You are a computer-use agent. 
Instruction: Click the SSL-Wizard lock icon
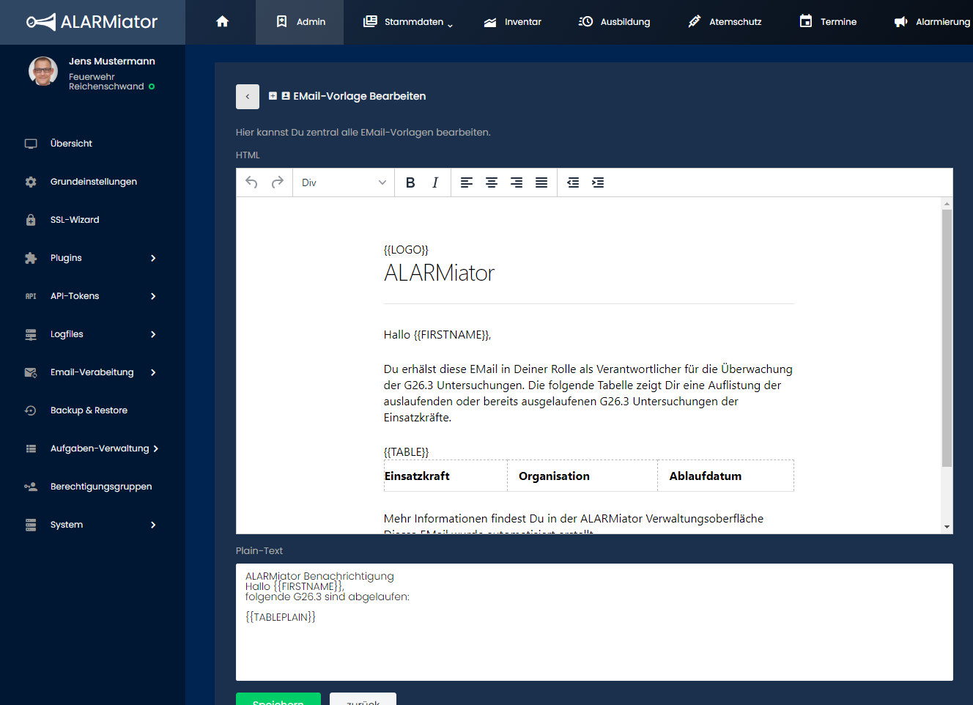coord(31,220)
